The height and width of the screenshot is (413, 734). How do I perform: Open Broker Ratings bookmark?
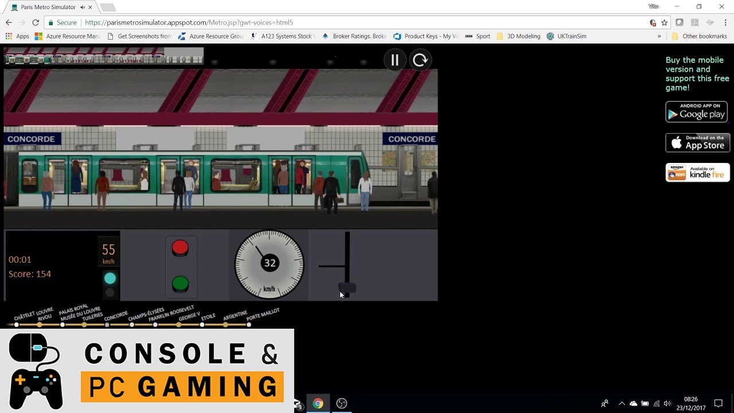(354, 36)
